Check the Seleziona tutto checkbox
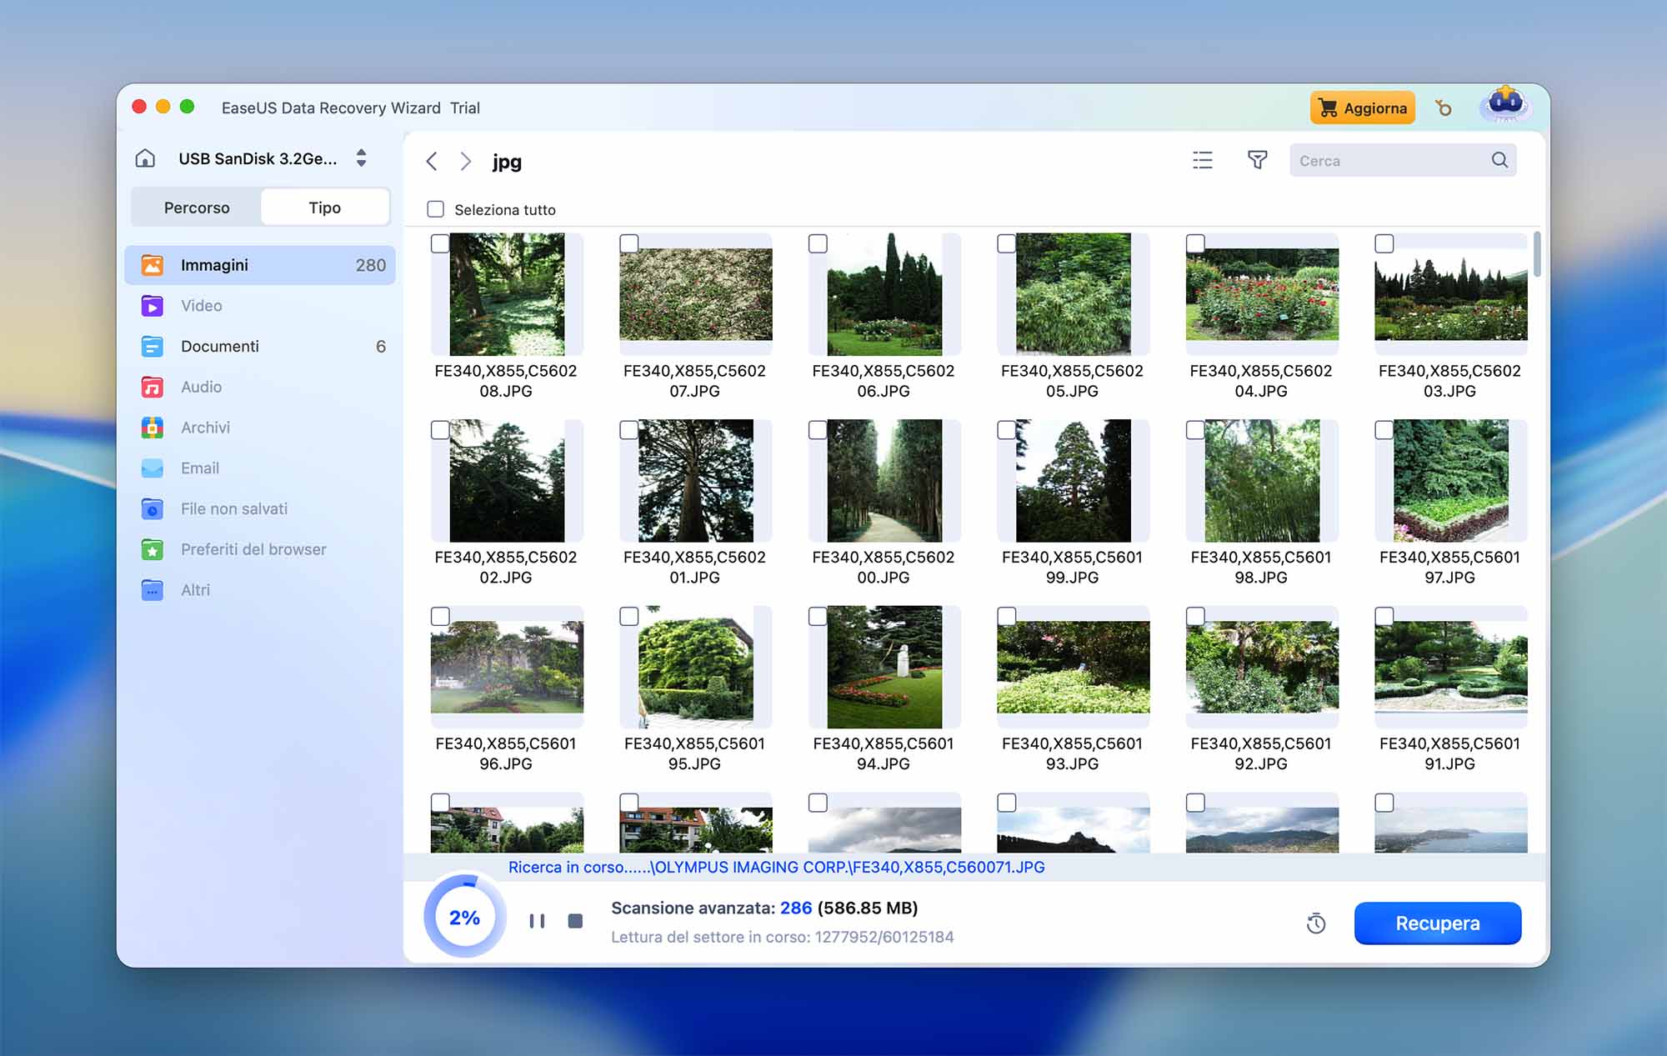The image size is (1667, 1056). click(435, 209)
